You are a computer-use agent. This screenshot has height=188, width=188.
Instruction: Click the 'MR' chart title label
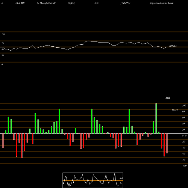(168, 98)
